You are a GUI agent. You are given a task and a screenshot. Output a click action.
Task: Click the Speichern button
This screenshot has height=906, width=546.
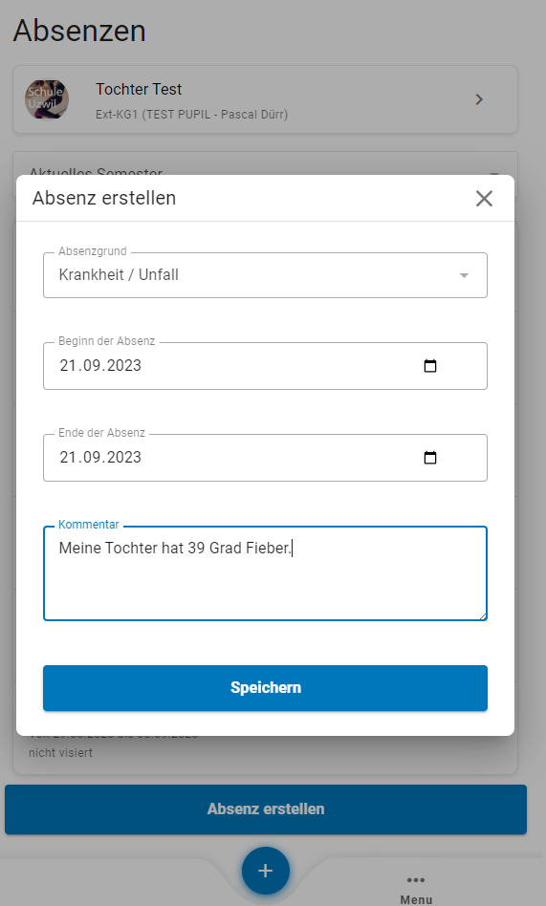tap(265, 687)
